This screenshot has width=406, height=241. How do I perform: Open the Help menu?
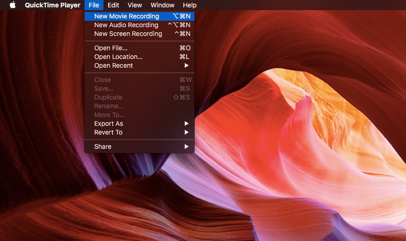(x=189, y=5)
